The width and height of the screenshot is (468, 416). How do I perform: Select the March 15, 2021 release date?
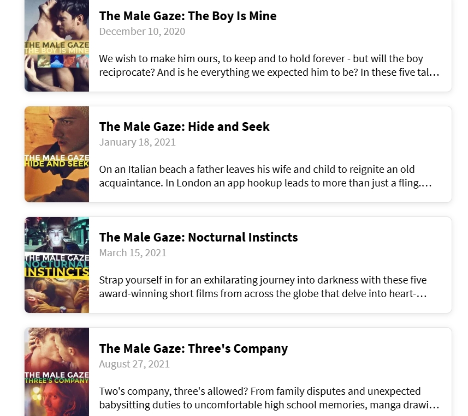tap(133, 253)
